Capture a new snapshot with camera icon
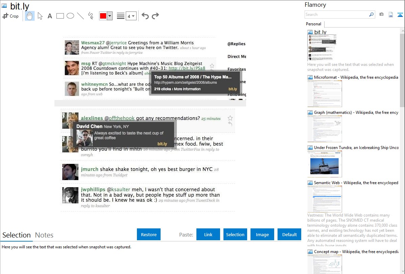 coord(381,15)
